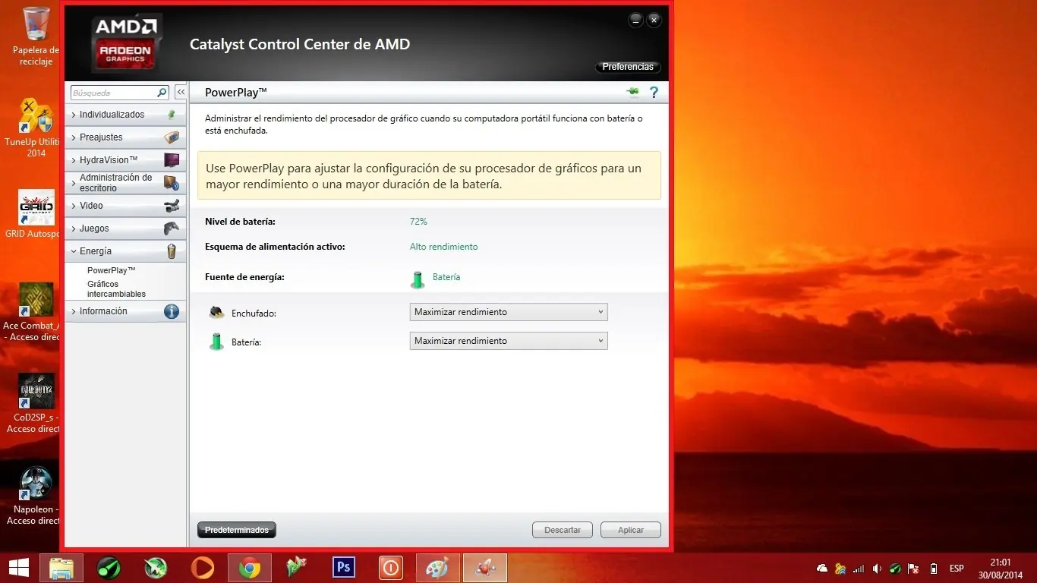Open GRID Autosport desktop shortcut
This screenshot has height=583, width=1037.
[34, 214]
